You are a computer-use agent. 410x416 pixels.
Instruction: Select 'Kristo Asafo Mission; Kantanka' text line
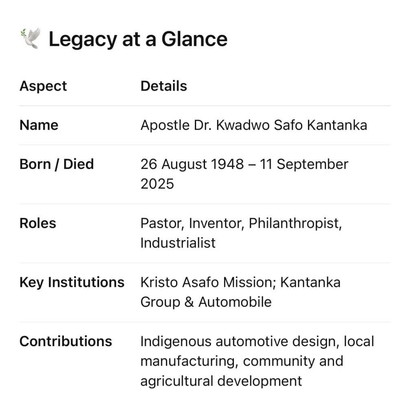click(240, 283)
